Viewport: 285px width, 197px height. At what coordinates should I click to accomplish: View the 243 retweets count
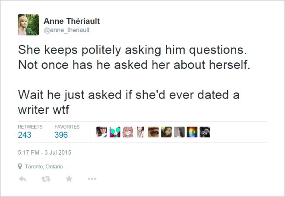tap(25, 135)
